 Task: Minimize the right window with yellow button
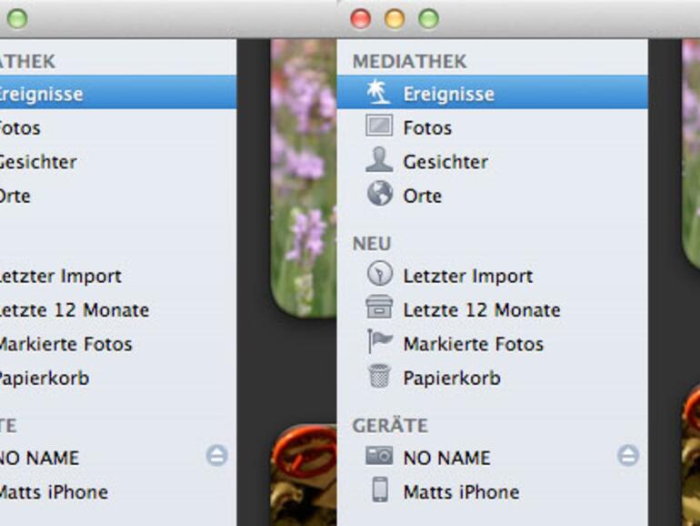pos(395,19)
